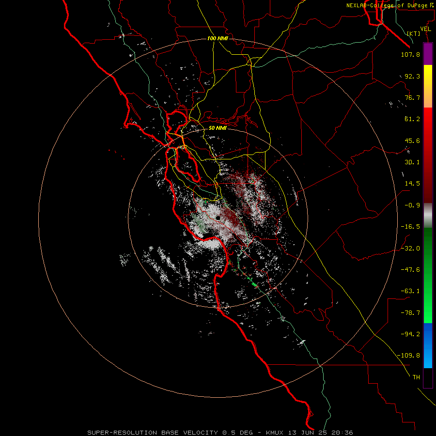This screenshot has width=436, height=436.
Task: Click the yellow-orange segment of velocity color bar
Action: click(x=428, y=86)
